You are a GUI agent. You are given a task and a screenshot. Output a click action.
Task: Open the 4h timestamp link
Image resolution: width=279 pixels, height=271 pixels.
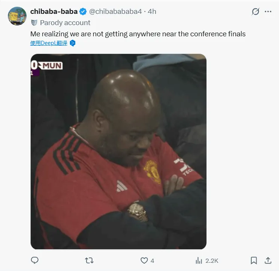coord(152,12)
